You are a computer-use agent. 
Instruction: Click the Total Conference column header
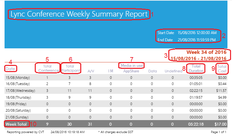coord(48,68)
